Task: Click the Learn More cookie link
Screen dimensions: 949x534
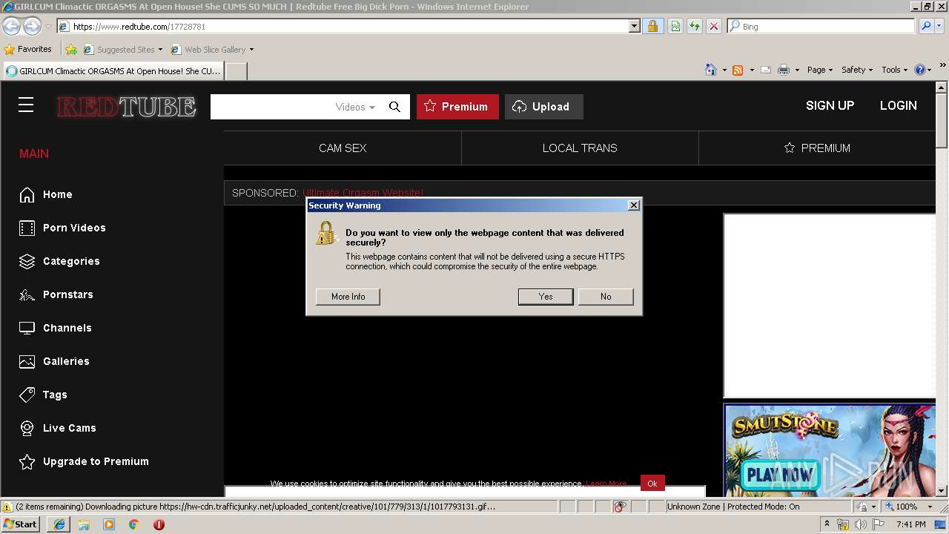Action: point(606,484)
